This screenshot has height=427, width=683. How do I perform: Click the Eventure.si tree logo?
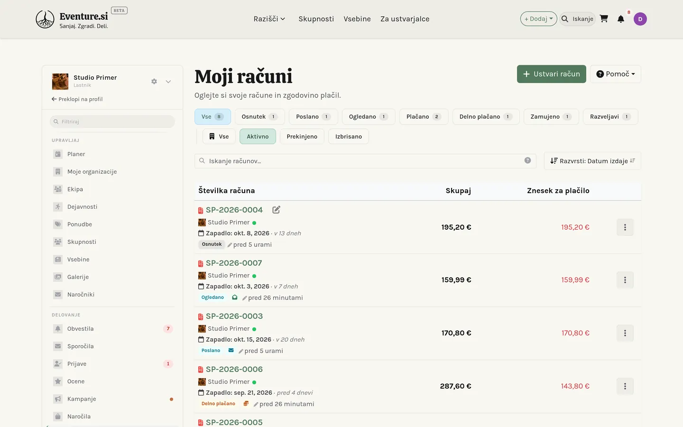[45, 19]
